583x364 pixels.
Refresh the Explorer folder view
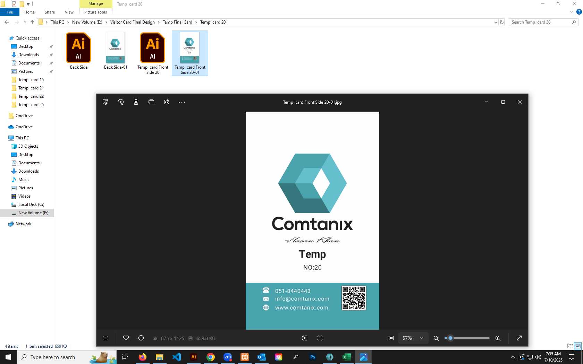[x=501, y=22]
